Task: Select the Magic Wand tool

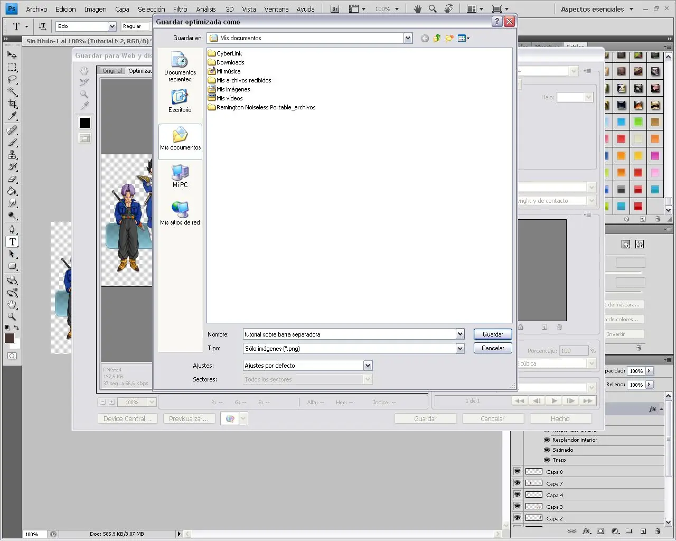Action: 12,92
